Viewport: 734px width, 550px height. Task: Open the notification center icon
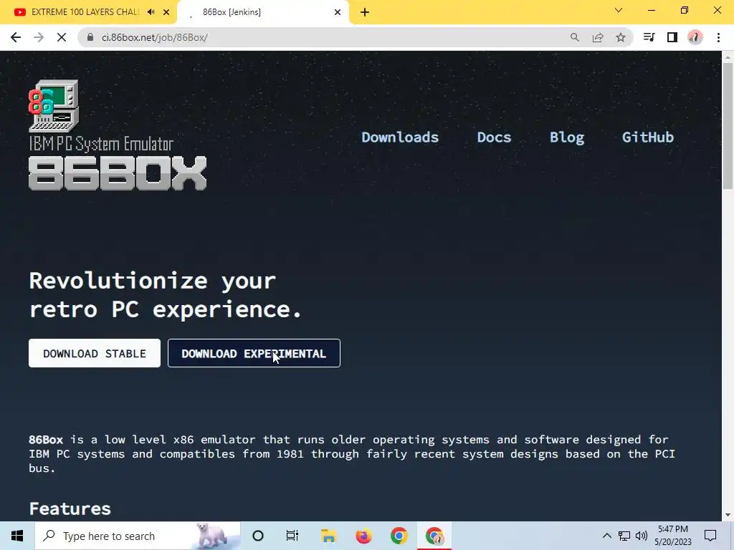[710, 536]
